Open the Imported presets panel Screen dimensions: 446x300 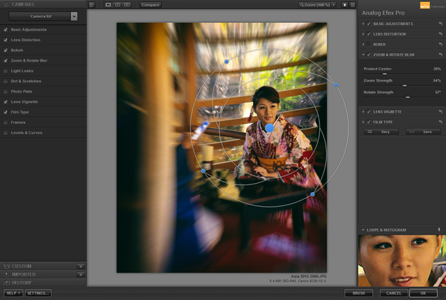point(23,274)
